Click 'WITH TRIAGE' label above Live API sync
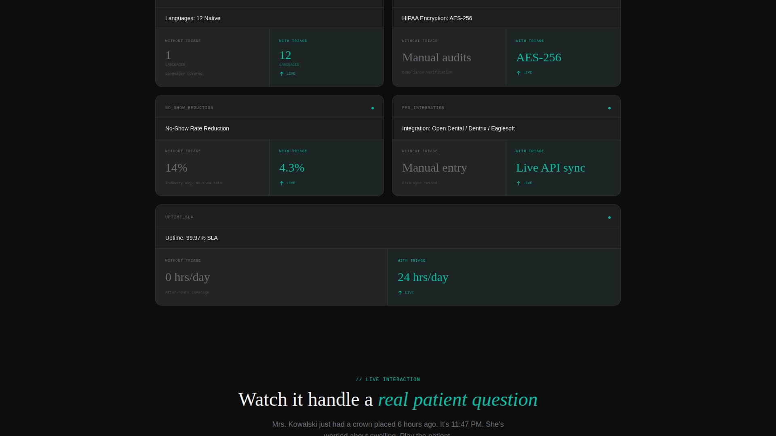This screenshot has width=776, height=436. coord(530,151)
